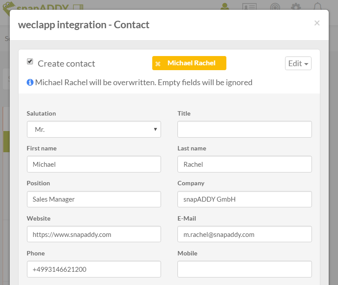Click the yellow Michael Rachel badge
Image resolution: width=338 pixels, height=285 pixels.
(x=192, y=63)
